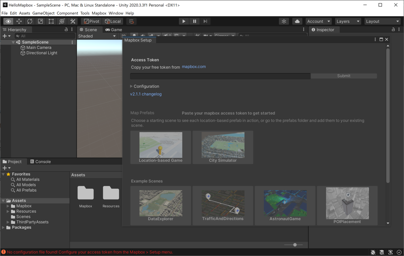This screenshot has width=404, height=256.
Task: Expand the ThirdPartyAssets folder
Action: coord(8,222)
